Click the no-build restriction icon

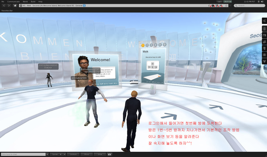tap(213, 6)
